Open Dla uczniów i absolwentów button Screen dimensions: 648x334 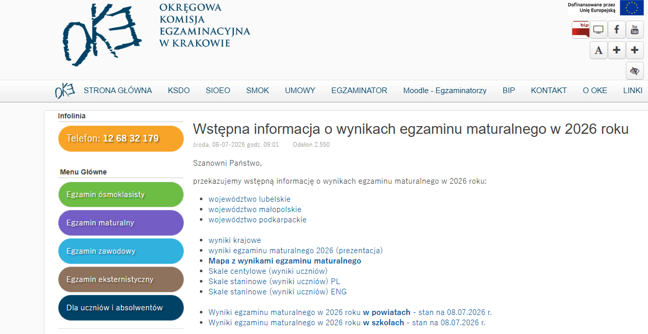pyautogui.click(x=121, y=308)
